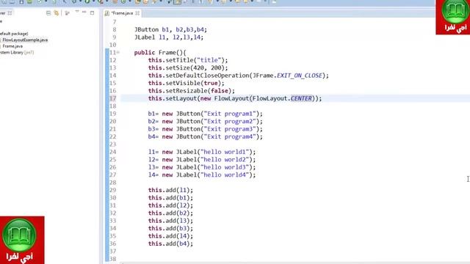Close the Package Explorer view tab
470x264 pixels.
click(10, 13)
